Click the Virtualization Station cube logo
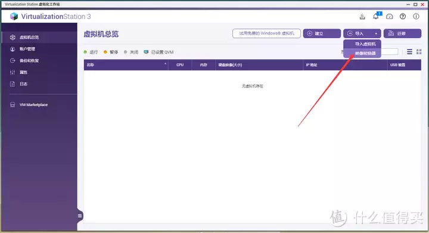The height and width of the screenshot is (233, 429). [x=14, y=17]
